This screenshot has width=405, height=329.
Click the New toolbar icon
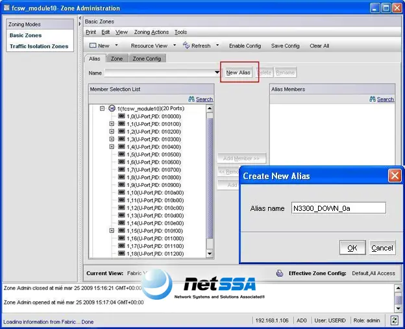coord(92,45)
